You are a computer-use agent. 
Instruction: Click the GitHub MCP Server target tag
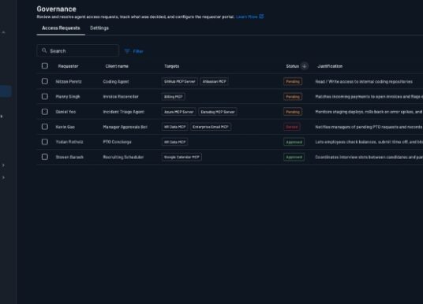tap(180, 82)
